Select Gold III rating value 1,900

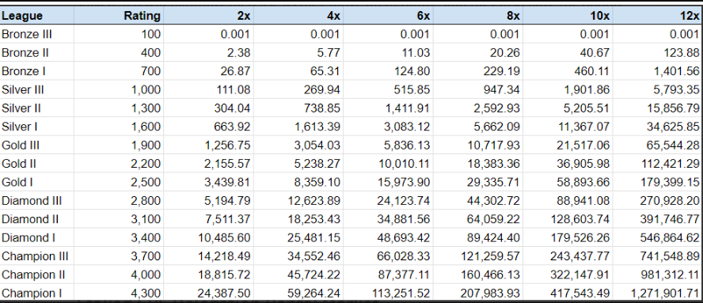[119, 146]
